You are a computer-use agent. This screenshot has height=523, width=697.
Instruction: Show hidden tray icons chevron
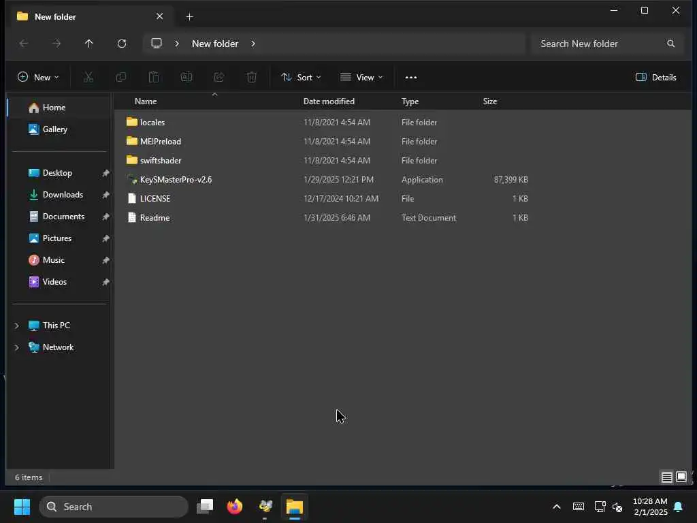557,507
